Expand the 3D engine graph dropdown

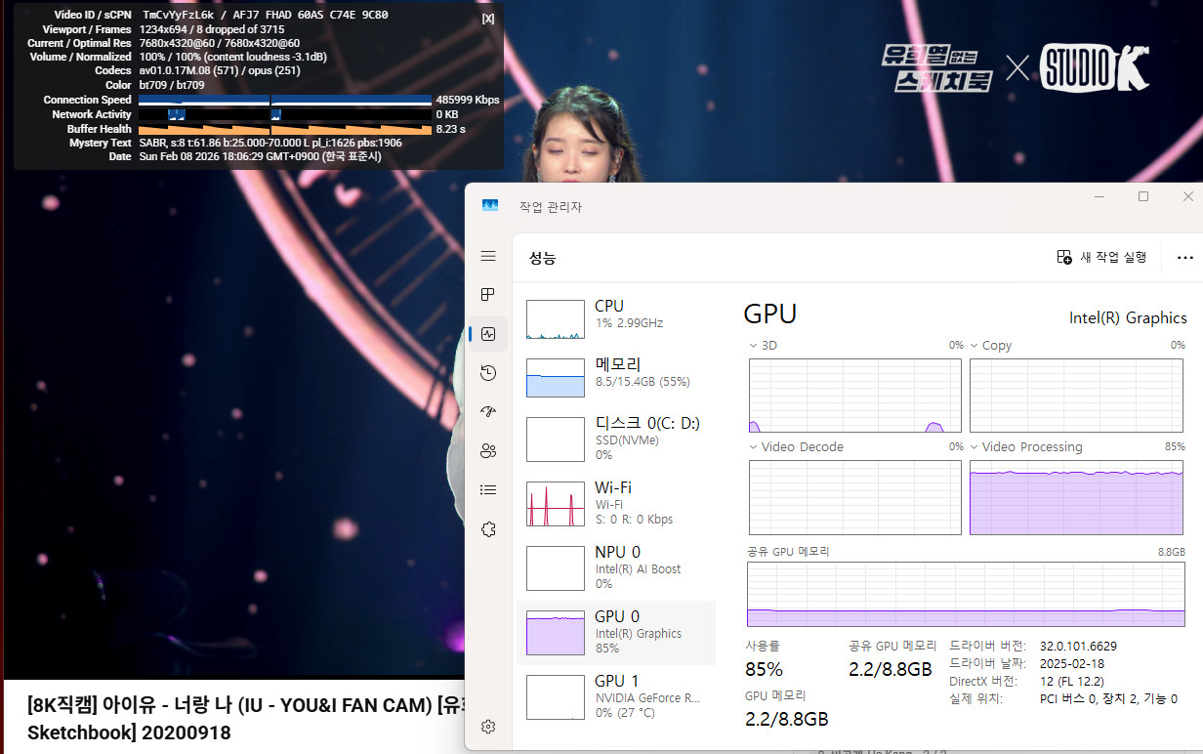(x=754, y=346)
